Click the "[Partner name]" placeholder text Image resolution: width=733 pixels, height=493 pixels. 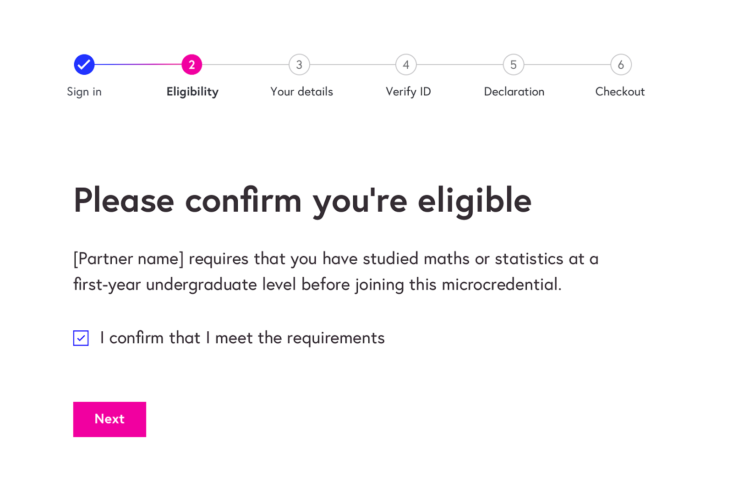click(129, 259)
